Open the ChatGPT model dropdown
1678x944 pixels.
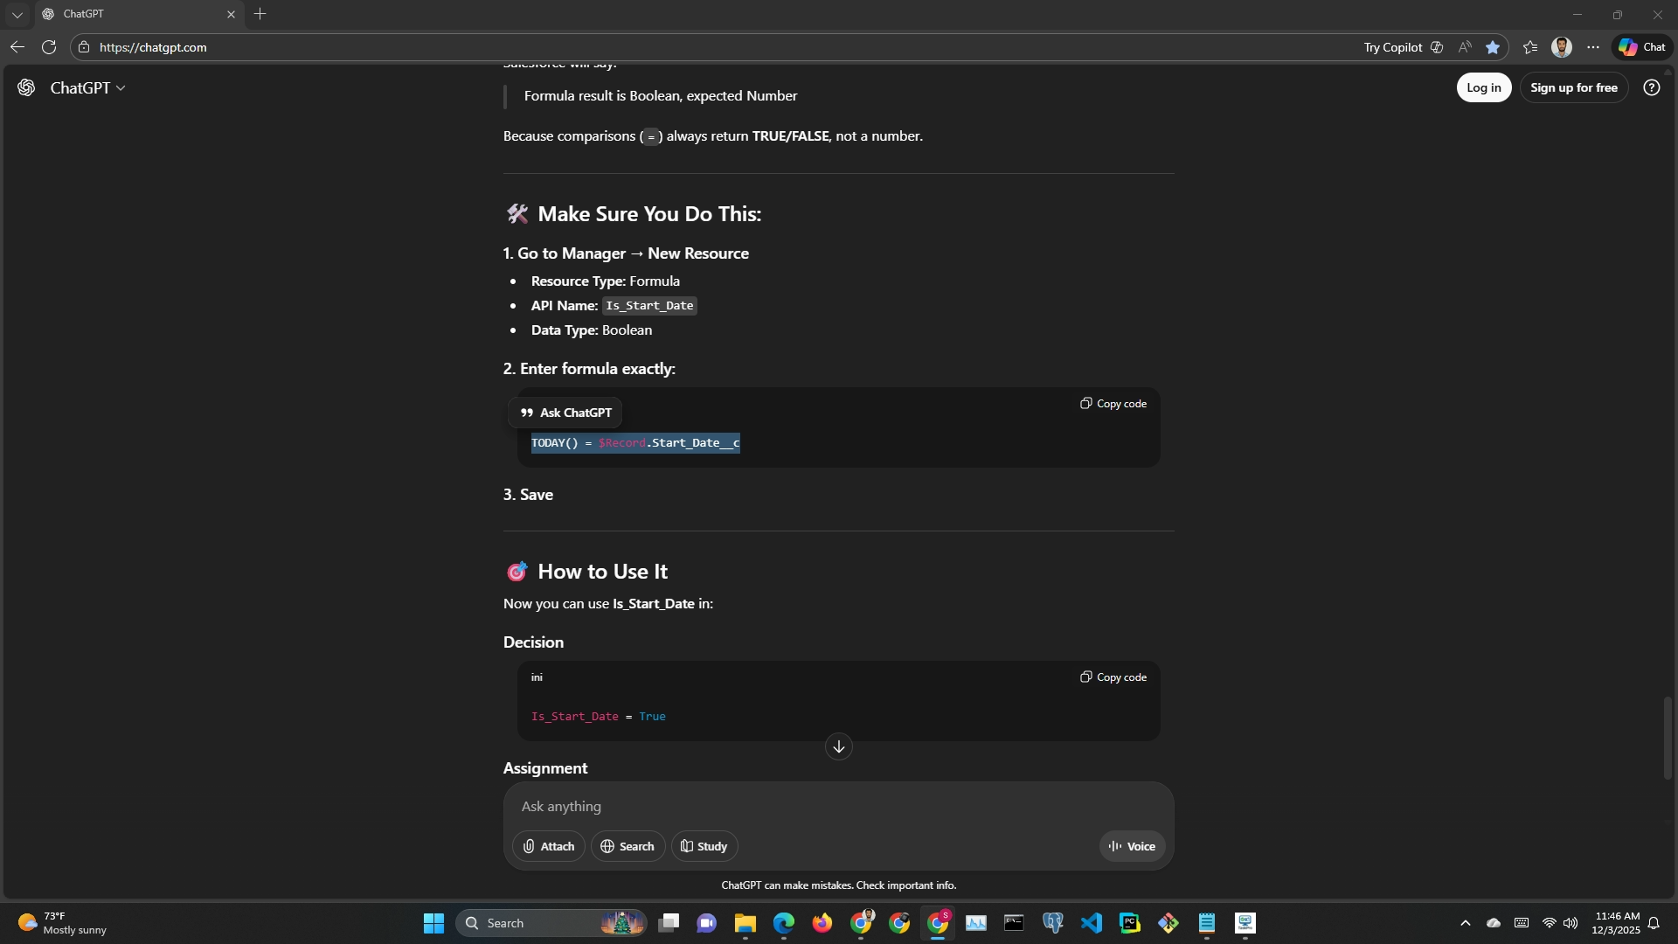pos(88,87)
